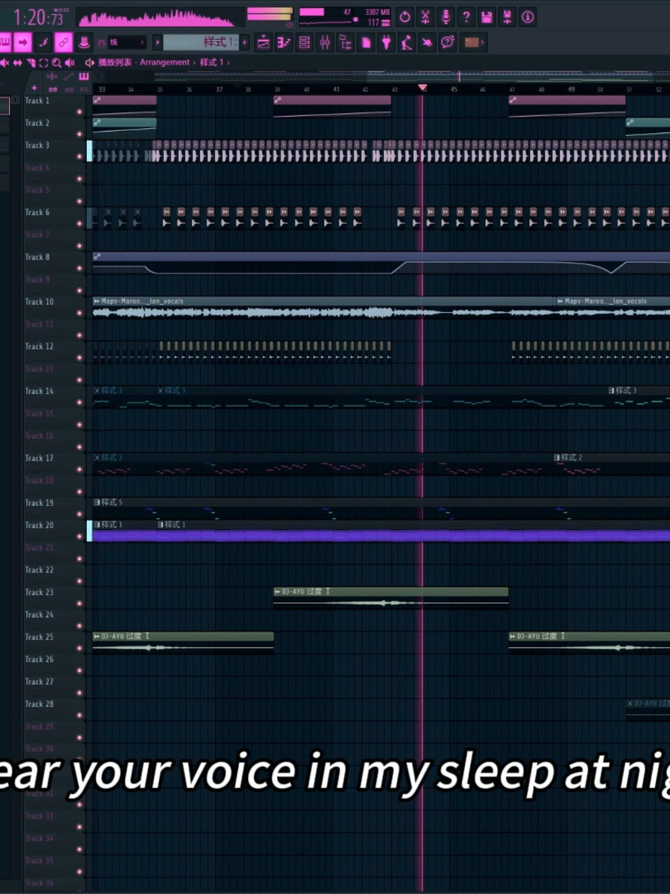Screen dimensions: 670x894
Task: Mute Track 3 with its pink dot
Action: pyautogui.click(x=79, y=157)
